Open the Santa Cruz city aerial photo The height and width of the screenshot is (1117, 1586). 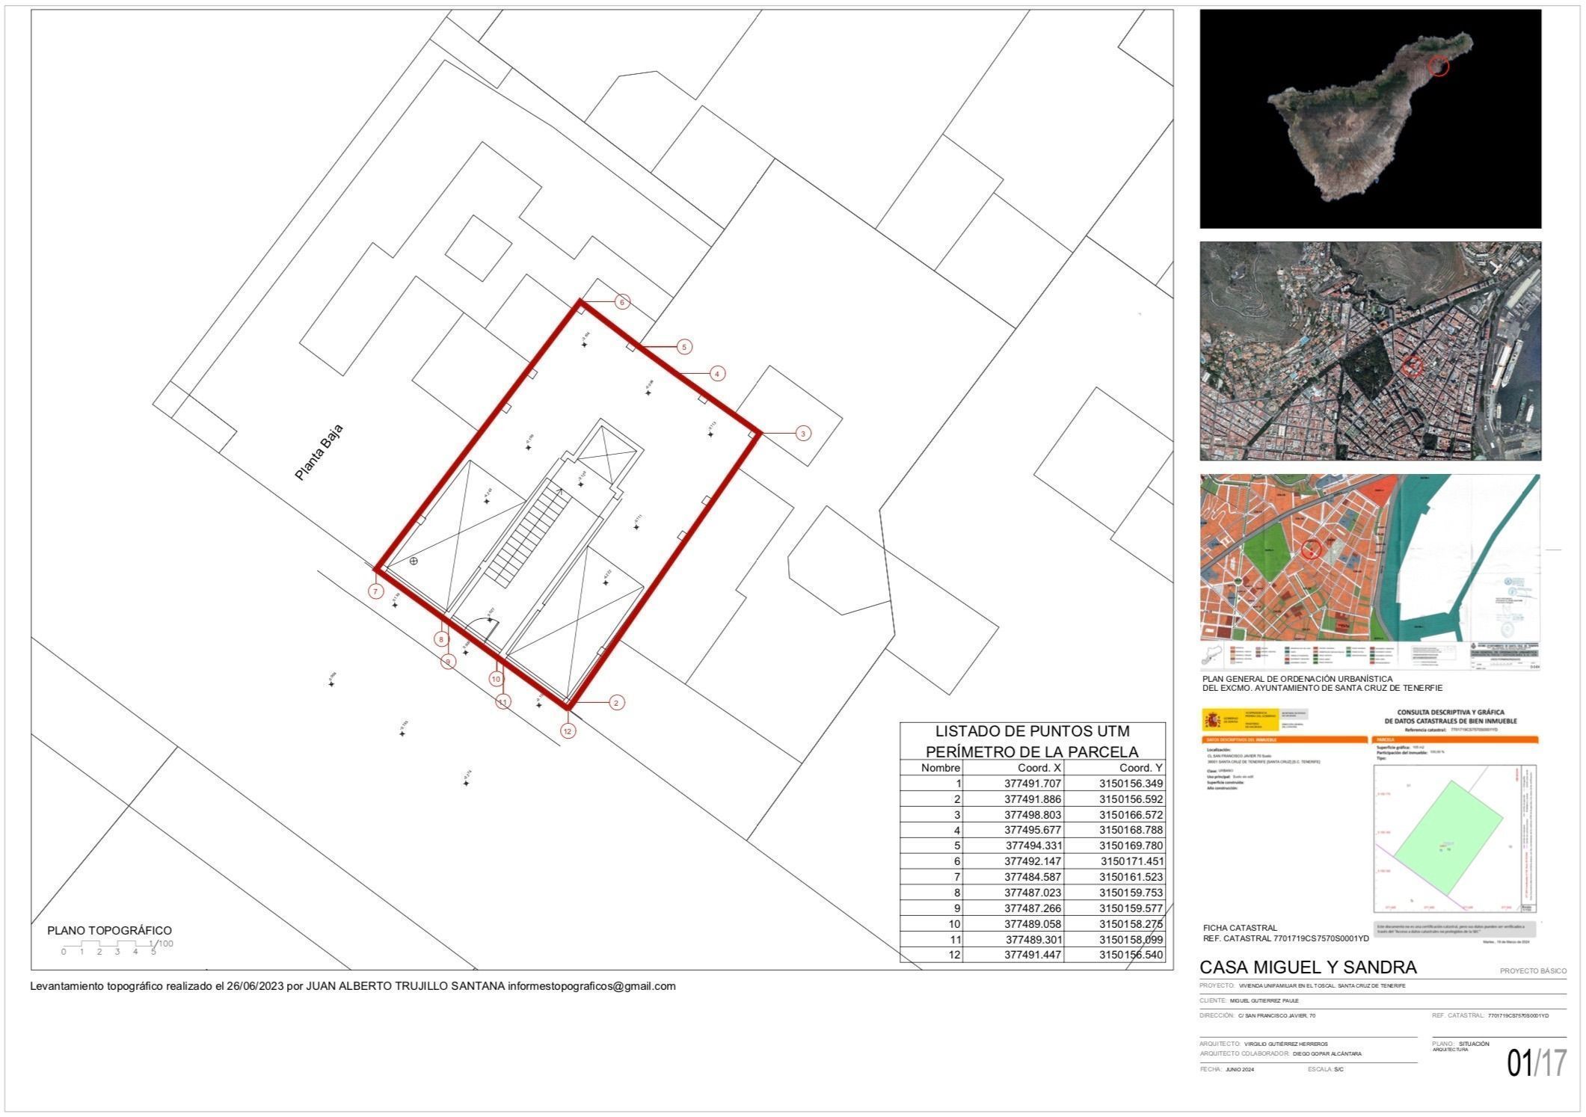coord(1370,351)
